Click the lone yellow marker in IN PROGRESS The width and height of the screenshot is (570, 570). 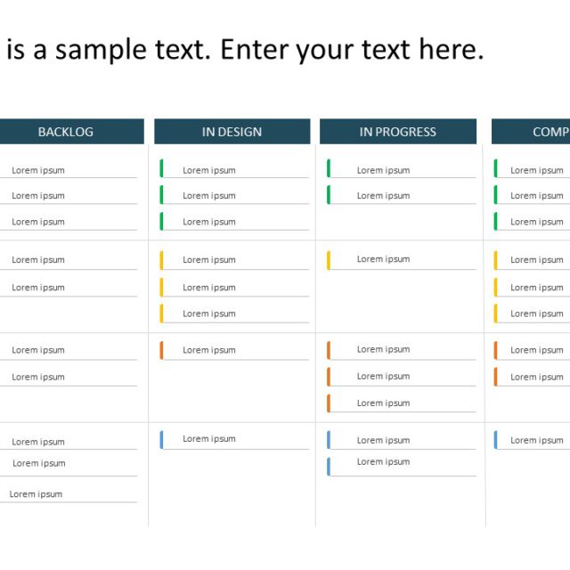tap(329, 260)
